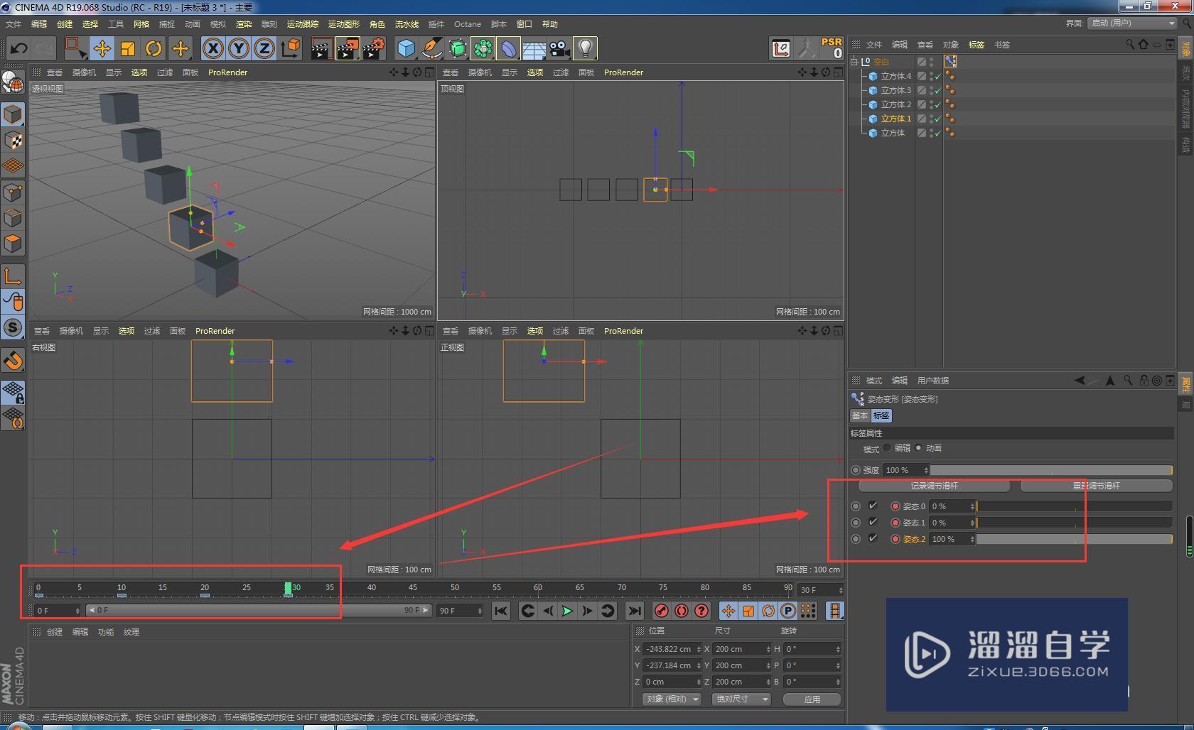Open the spline Pen tool

coord(431,48)
